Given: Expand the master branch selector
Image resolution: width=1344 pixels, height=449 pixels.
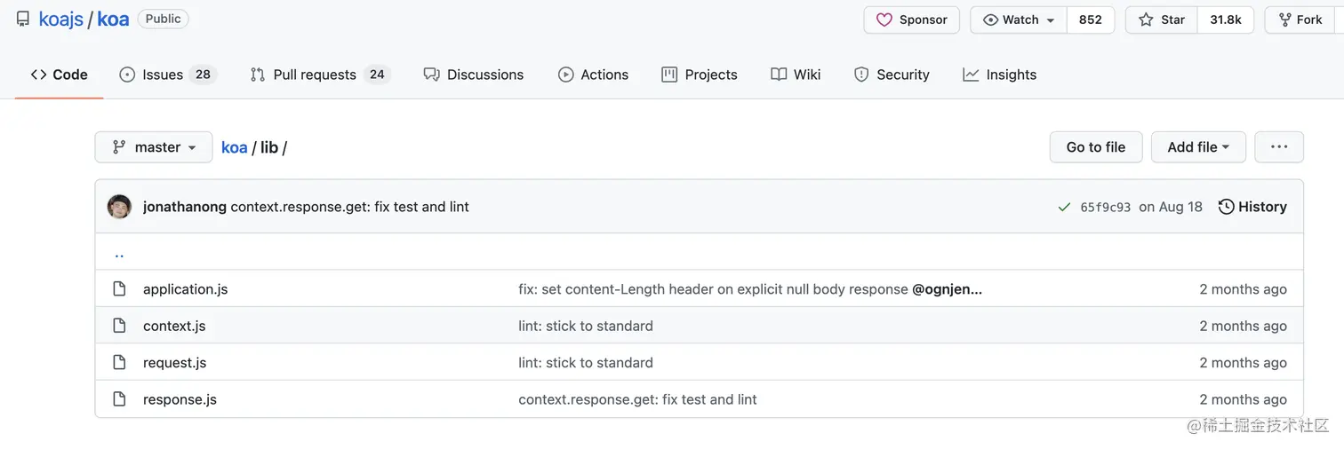Looking at the screenshot, I should tap(153, 147).
